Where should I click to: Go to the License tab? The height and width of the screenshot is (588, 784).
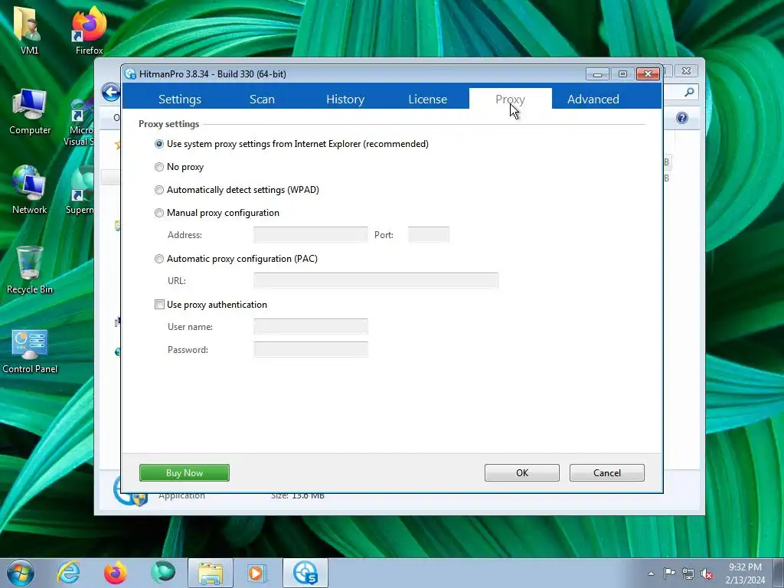pos(427,99)
